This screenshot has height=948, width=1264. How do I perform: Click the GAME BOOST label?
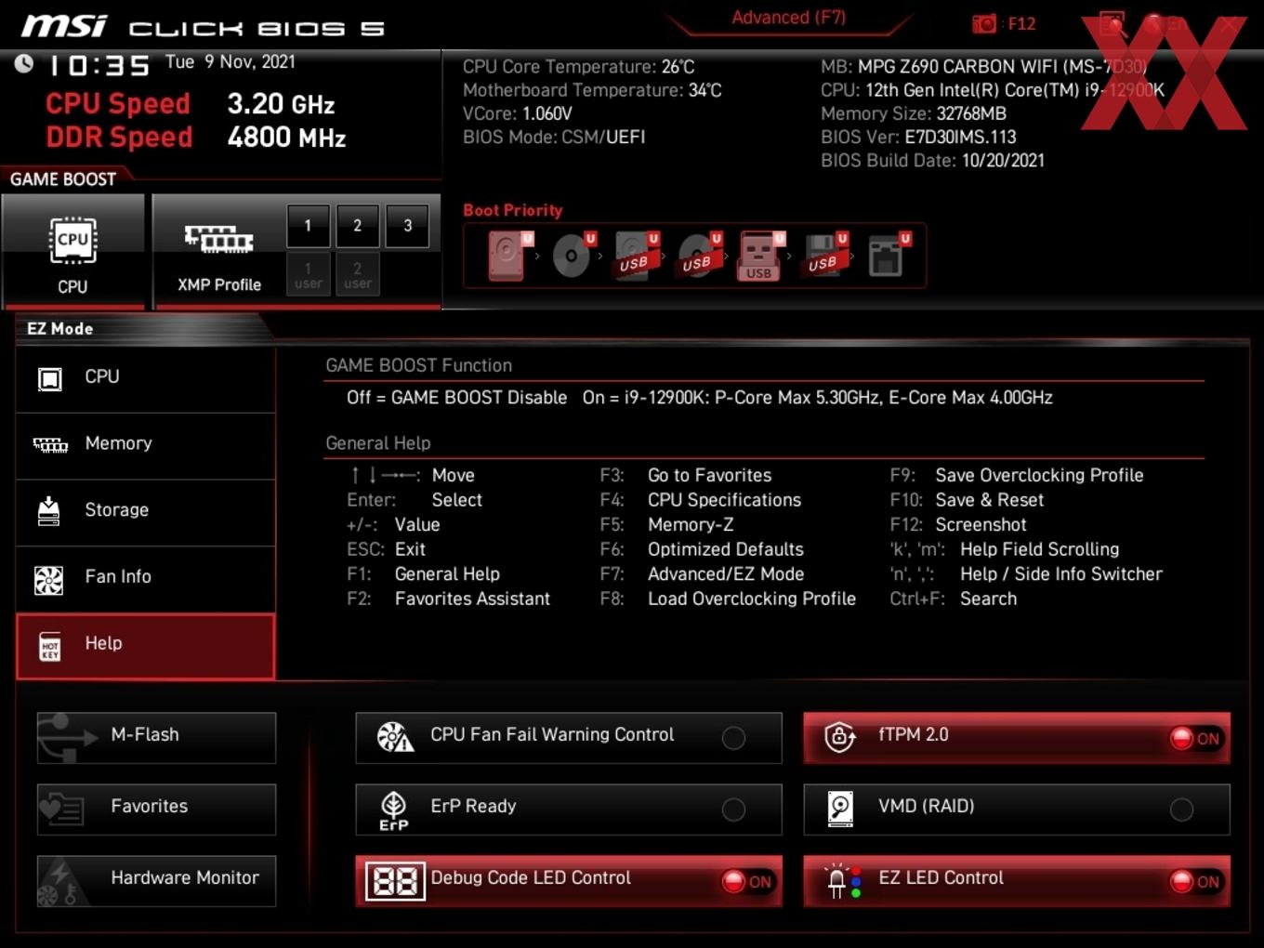coord(63,179)
